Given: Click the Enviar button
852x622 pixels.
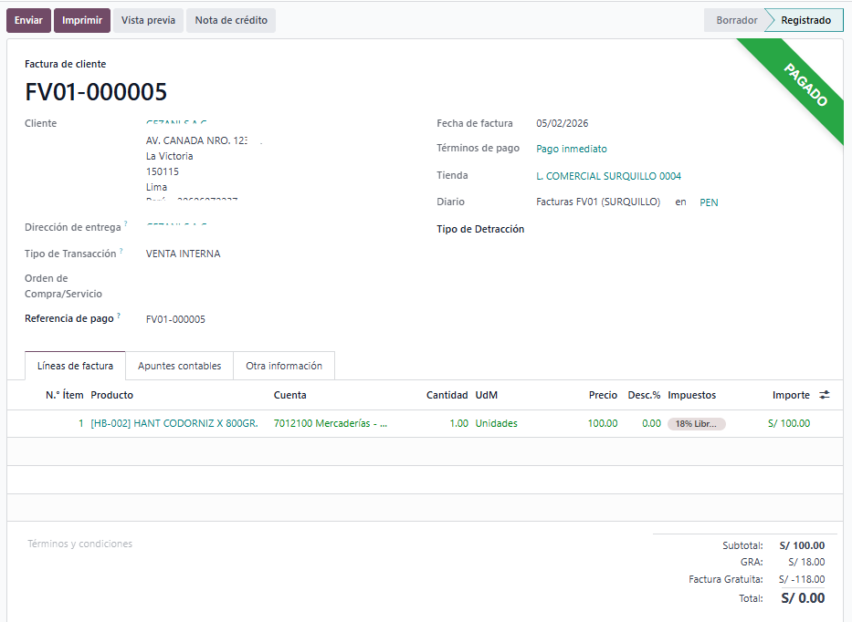Looking at the screenshot, I should click(28, 20).
